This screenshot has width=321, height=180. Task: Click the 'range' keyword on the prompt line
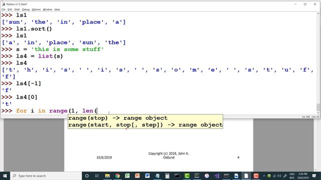point(58,111)
